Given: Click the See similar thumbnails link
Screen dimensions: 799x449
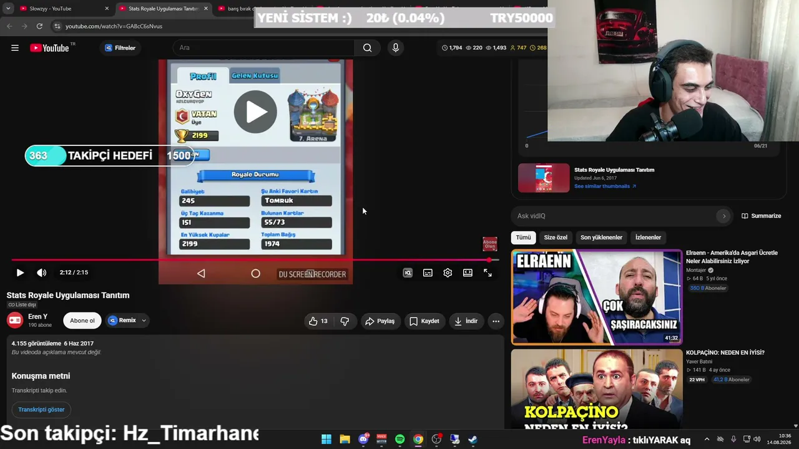Looking at the screenshot, I should coord(605,186).
